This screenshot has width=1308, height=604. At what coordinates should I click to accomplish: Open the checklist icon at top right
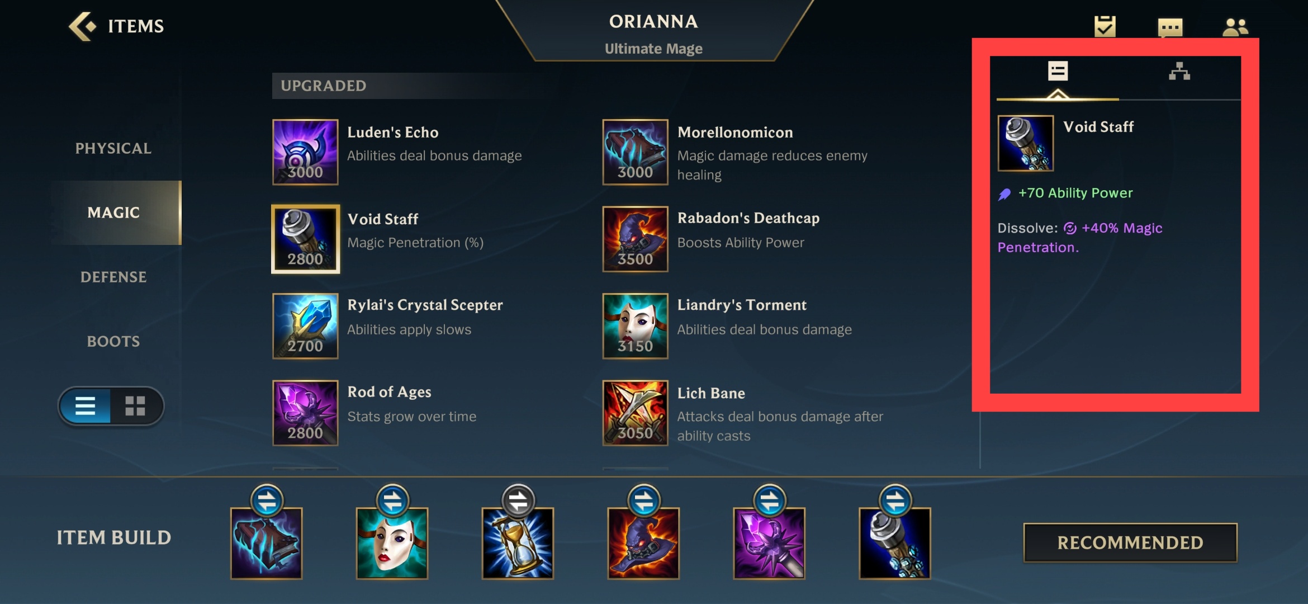tap(1105, 26)
